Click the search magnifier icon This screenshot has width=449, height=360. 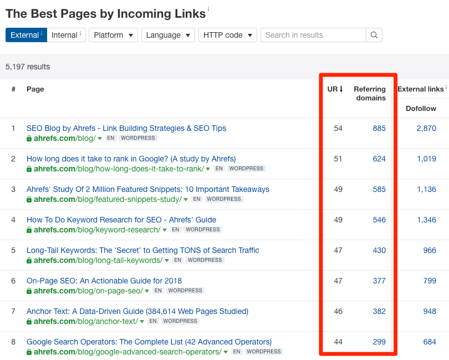click(374, 35)
